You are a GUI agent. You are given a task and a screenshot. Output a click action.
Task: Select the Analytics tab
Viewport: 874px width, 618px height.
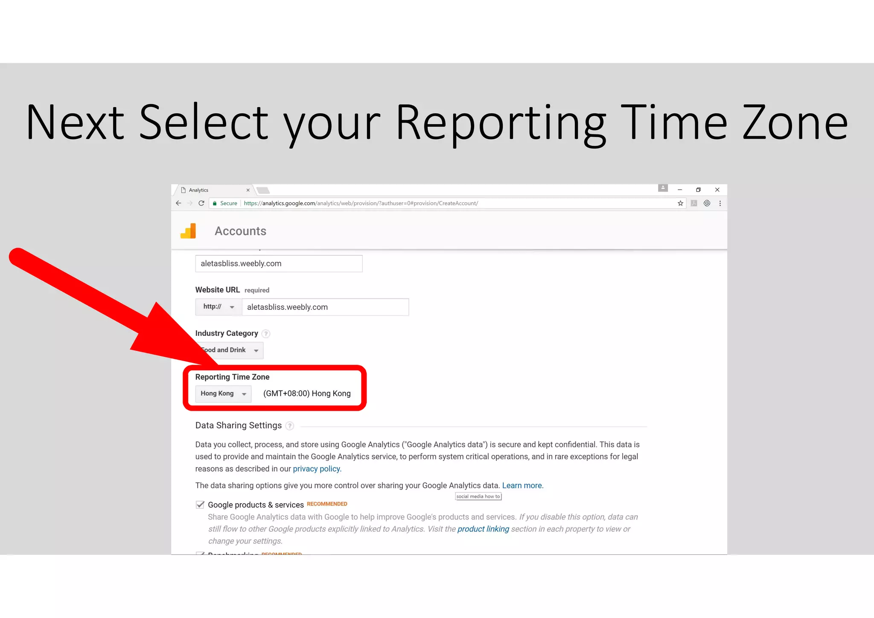pyautogui.click(x=213, y=190)
